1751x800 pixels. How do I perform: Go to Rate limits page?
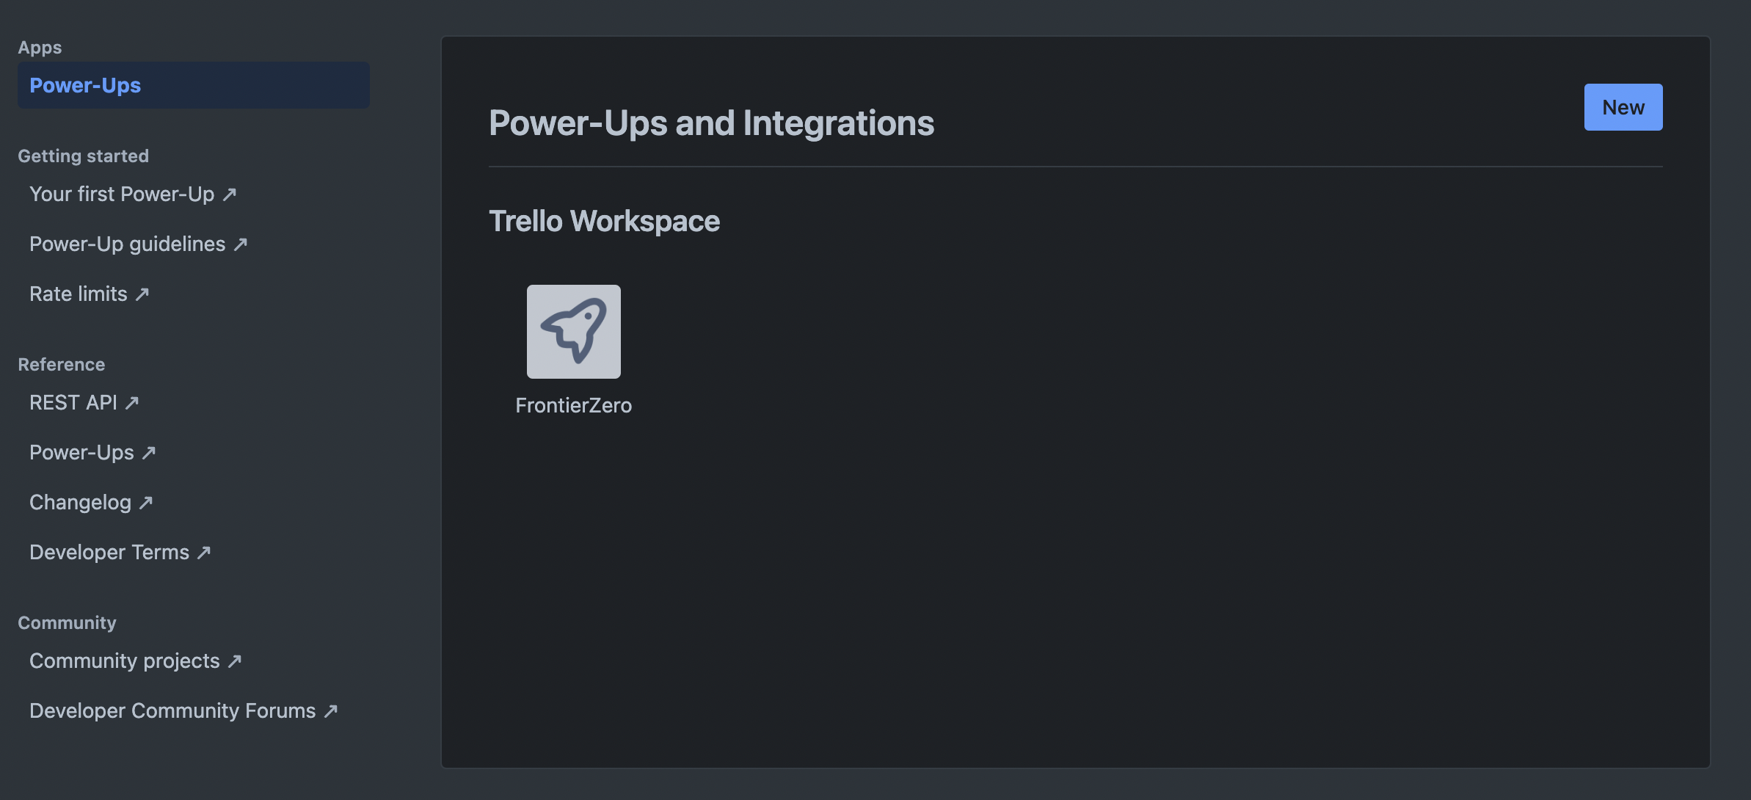[x=79, y=294]
